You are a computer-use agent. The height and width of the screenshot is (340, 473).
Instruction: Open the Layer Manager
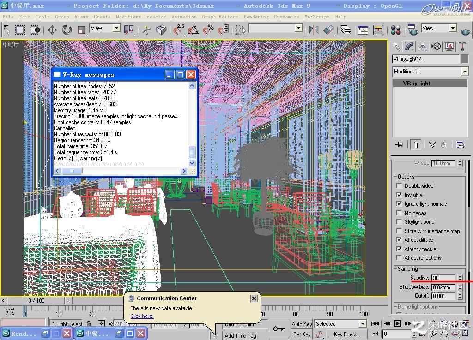(x=346, y=30)
